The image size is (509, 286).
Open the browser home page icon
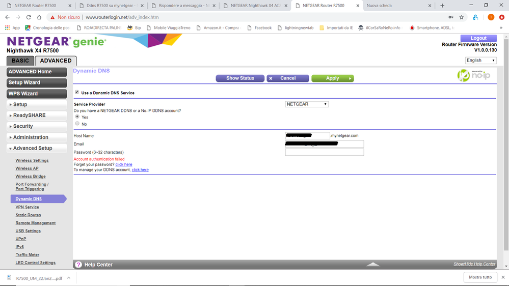(x=39, y=17)
